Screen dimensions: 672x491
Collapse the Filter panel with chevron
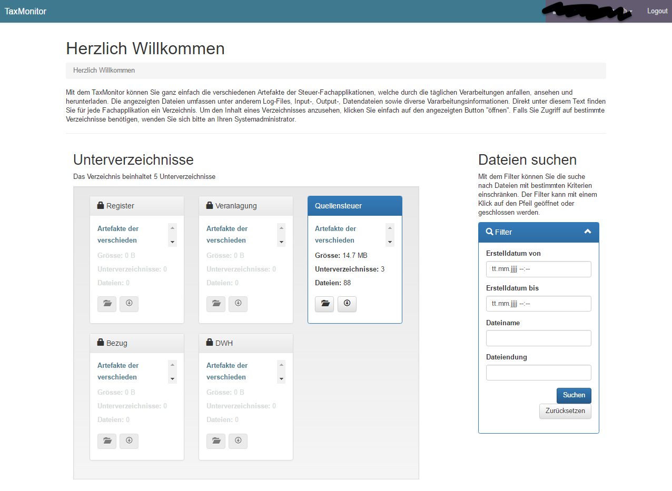pos(588,232)
